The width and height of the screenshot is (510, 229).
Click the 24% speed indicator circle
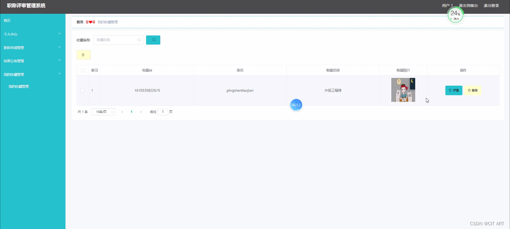click(455, 15)
